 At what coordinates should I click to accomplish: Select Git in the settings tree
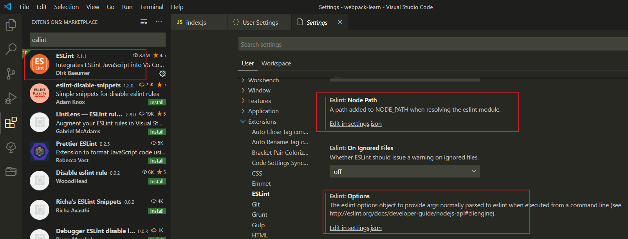[x=256, y=204]
